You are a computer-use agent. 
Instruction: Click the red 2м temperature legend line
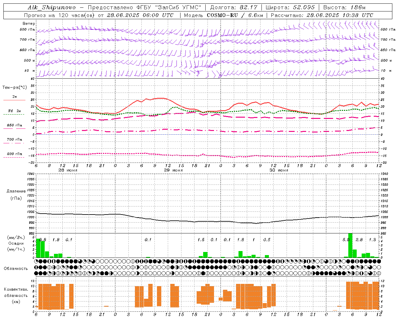pyautogui.click(x=14, y=100)
